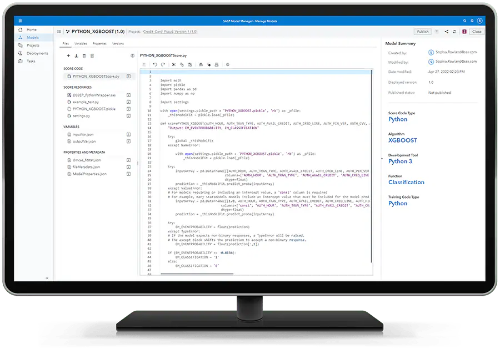
Task: Click the editor settings gear icon
Action: coord(228,65)
